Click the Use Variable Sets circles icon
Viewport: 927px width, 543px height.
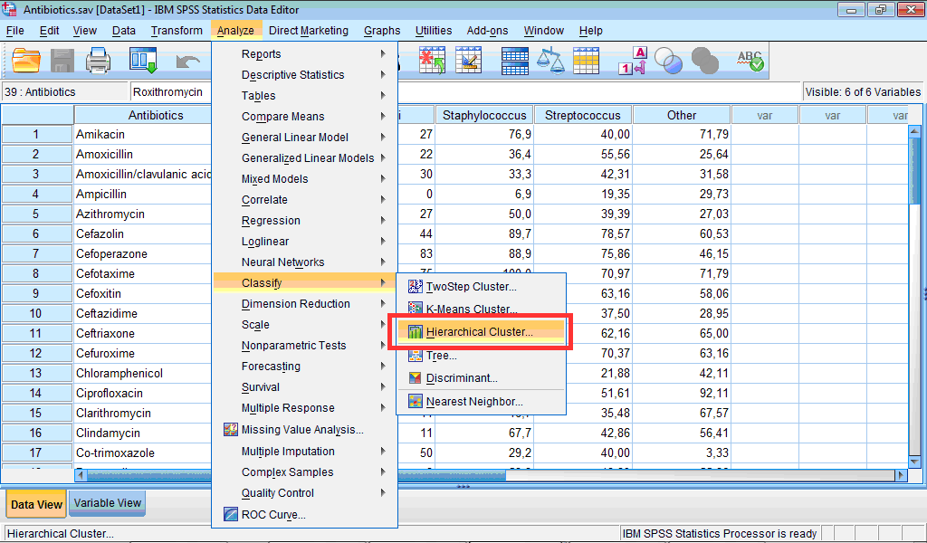669,61
